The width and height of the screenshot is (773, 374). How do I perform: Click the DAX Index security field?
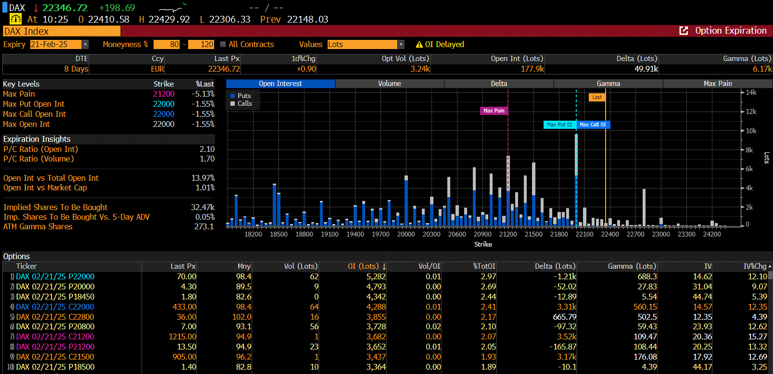pyautogui.click(x=62, y=31)
